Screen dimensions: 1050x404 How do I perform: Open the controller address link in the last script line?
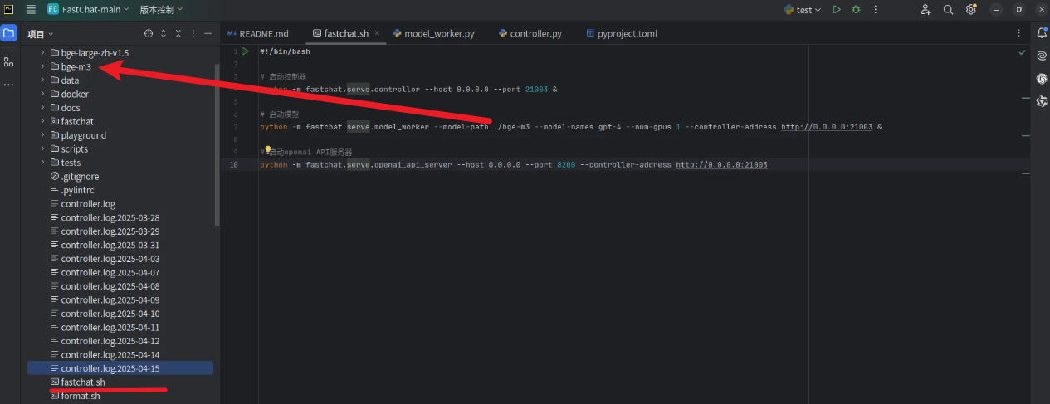point(720,165)
